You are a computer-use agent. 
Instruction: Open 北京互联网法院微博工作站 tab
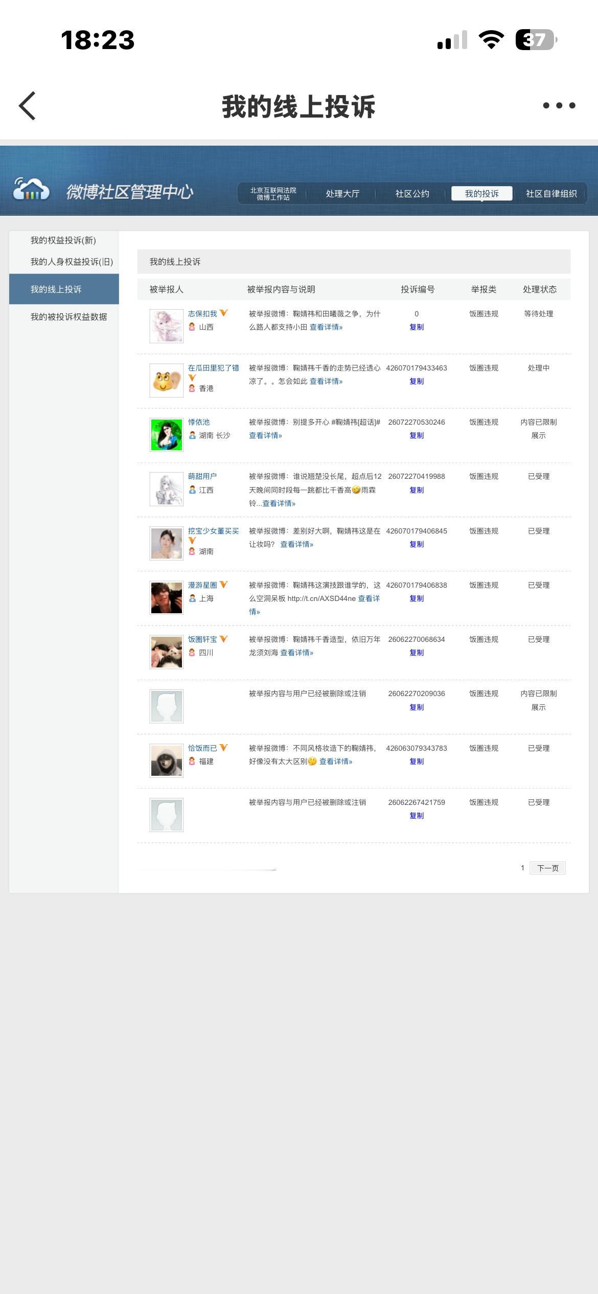click(273, 194)
